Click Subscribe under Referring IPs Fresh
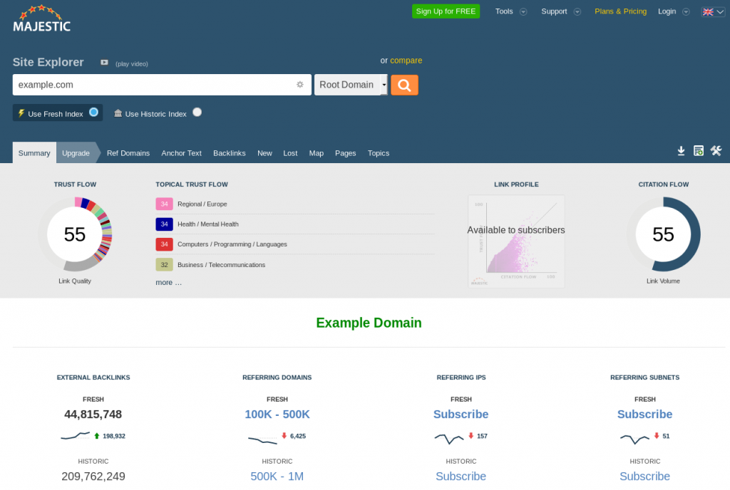 tap(461, 415)
